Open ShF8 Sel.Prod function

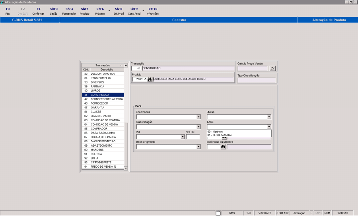click(x=119, y=11)
